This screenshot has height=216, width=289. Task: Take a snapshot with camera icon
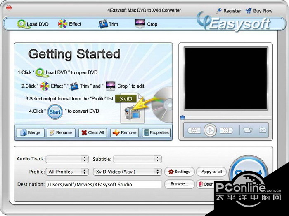pyautogui.click(x=263, y=130)
